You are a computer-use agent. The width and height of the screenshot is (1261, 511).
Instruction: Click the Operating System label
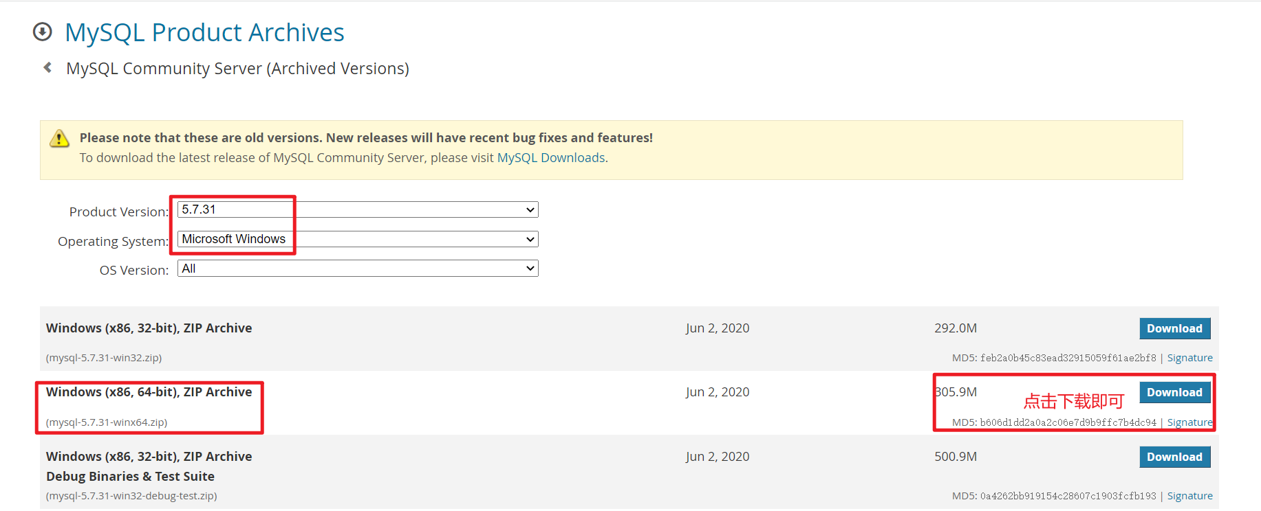pos(114,241)
